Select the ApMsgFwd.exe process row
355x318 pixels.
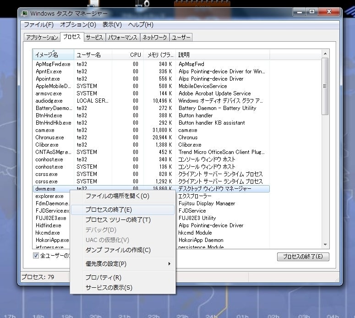coord(151,64)
